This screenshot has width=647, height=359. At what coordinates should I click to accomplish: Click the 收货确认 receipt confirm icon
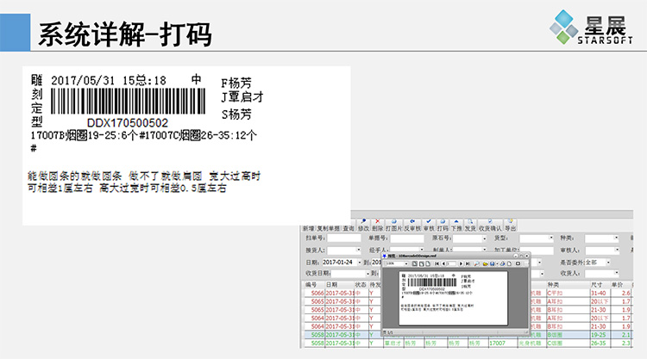(489, 226)
